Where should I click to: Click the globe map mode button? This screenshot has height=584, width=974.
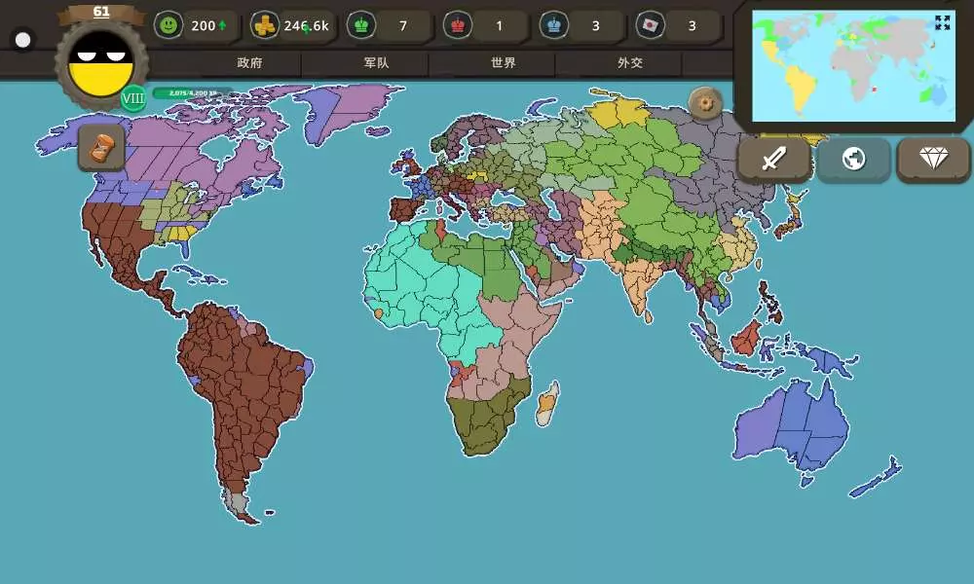[853, 159]
